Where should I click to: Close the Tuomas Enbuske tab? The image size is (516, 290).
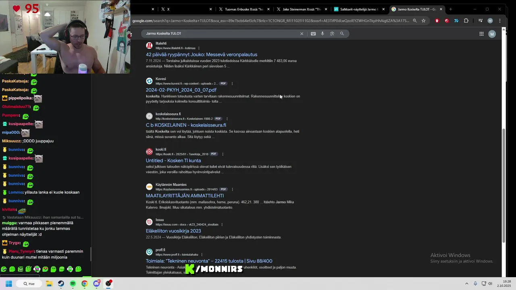click(268, 9)
